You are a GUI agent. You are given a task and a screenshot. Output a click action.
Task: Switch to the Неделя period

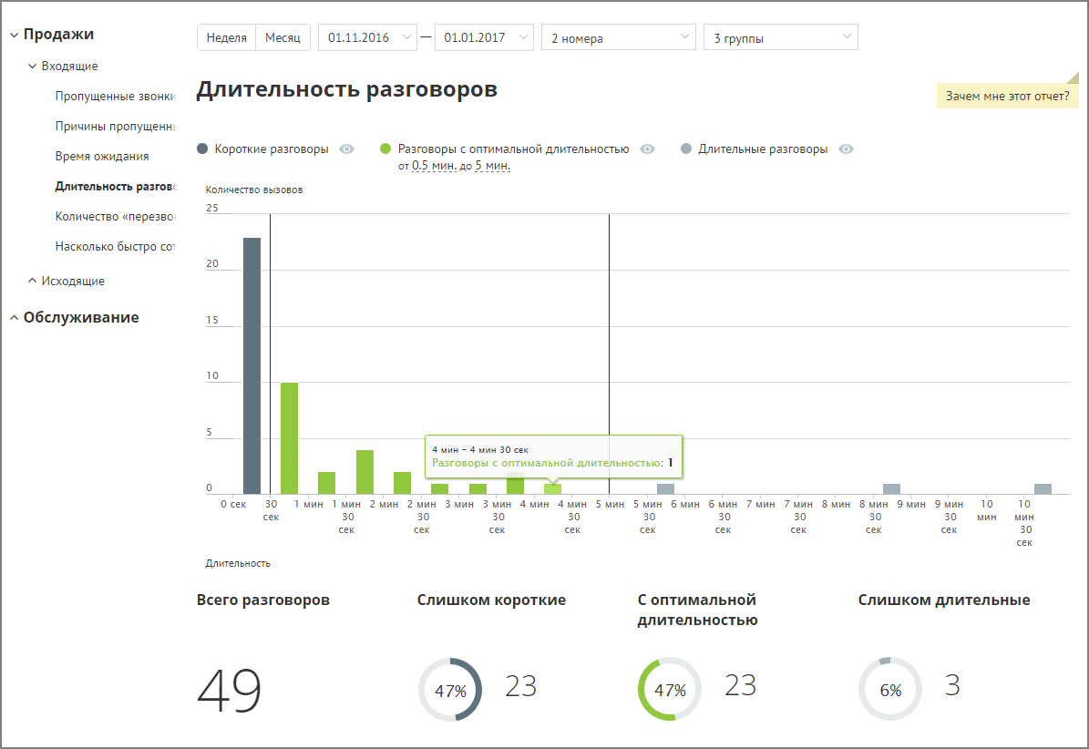[x=226, y=37]
